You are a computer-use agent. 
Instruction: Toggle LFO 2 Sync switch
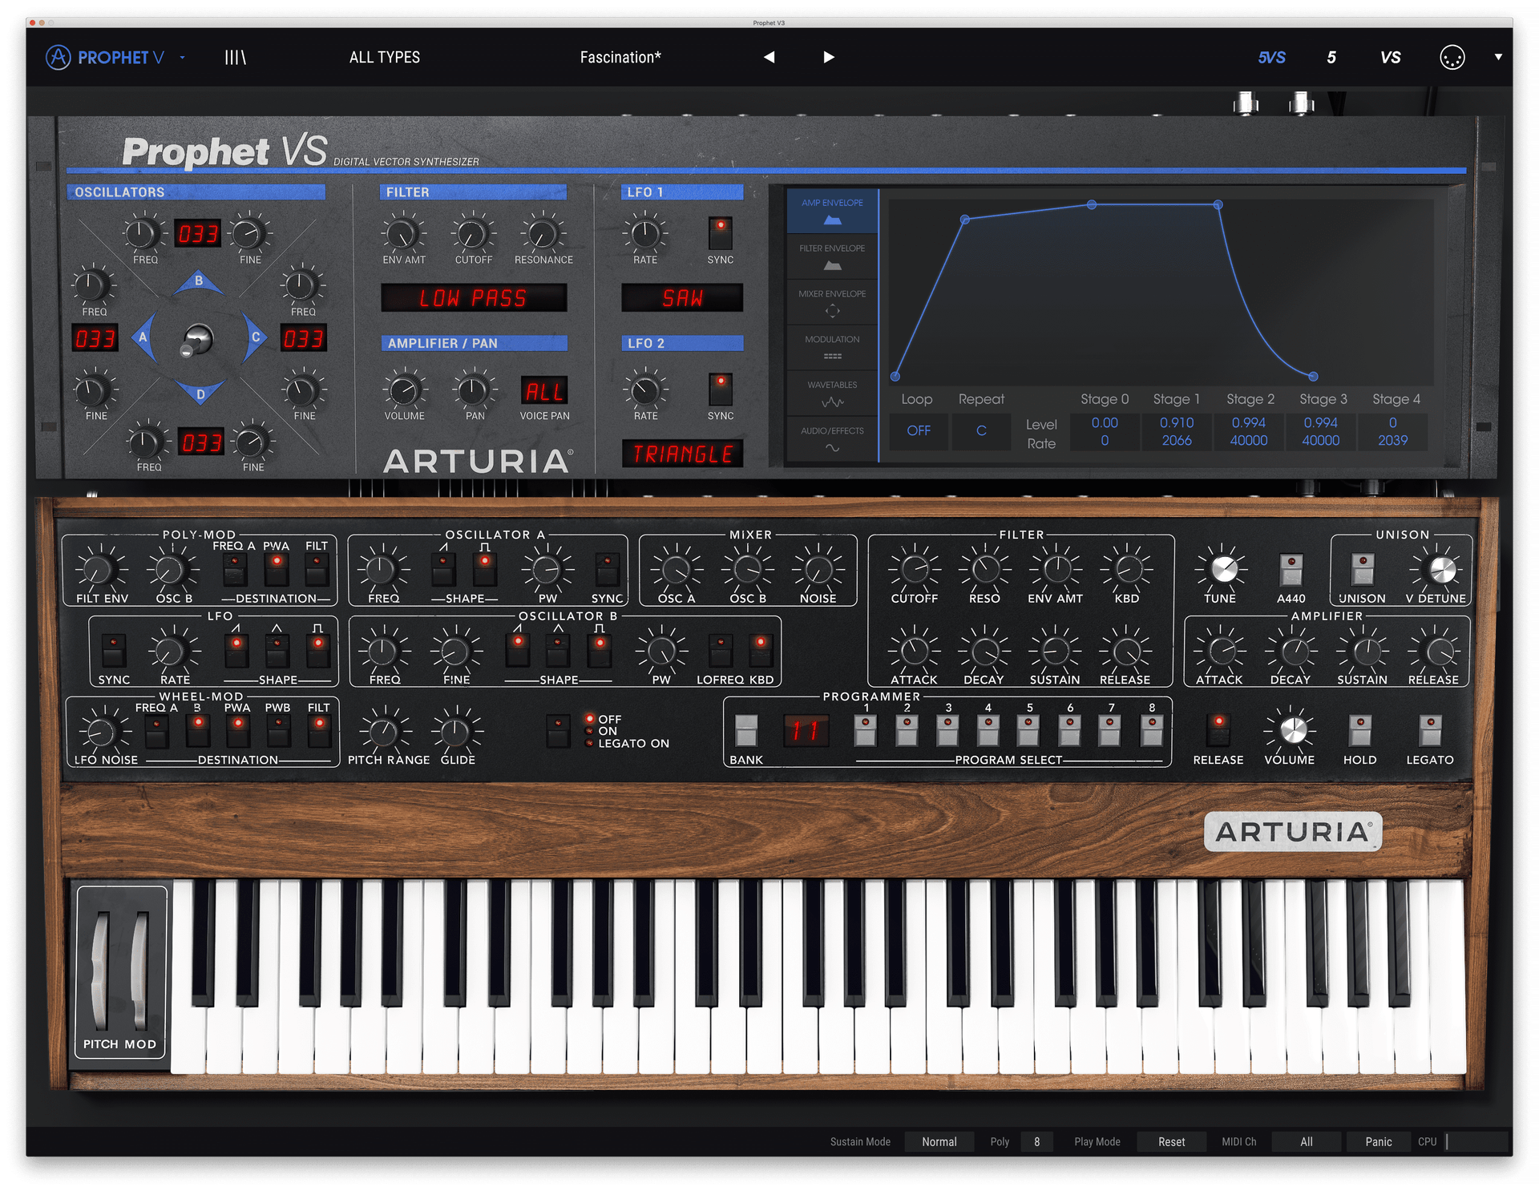[x=720, y=389]
